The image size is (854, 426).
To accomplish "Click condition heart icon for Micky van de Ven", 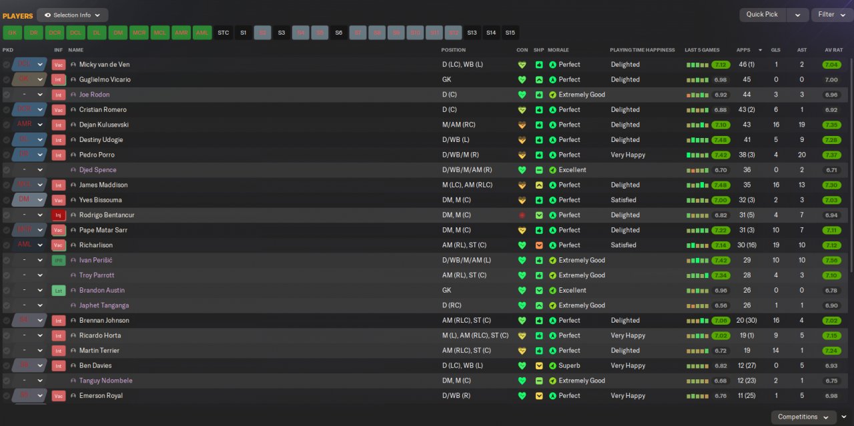I will (522, 65).
